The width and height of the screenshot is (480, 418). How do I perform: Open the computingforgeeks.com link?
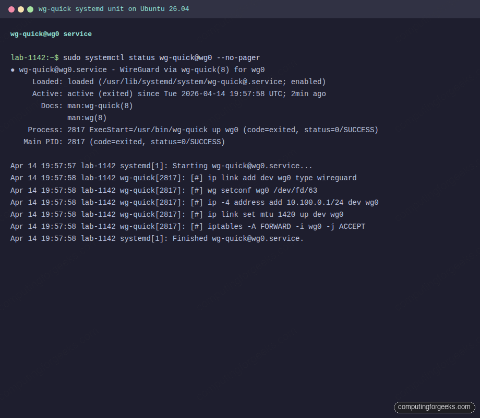[x=434, y=407]
